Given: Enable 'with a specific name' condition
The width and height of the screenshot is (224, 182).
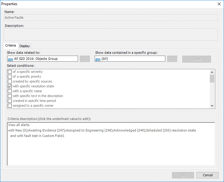Looking at the screenshot, I should 10,91.
